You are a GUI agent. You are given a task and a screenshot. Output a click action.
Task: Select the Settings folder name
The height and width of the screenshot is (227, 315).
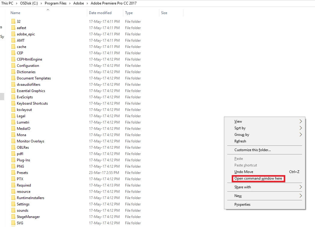23,204
